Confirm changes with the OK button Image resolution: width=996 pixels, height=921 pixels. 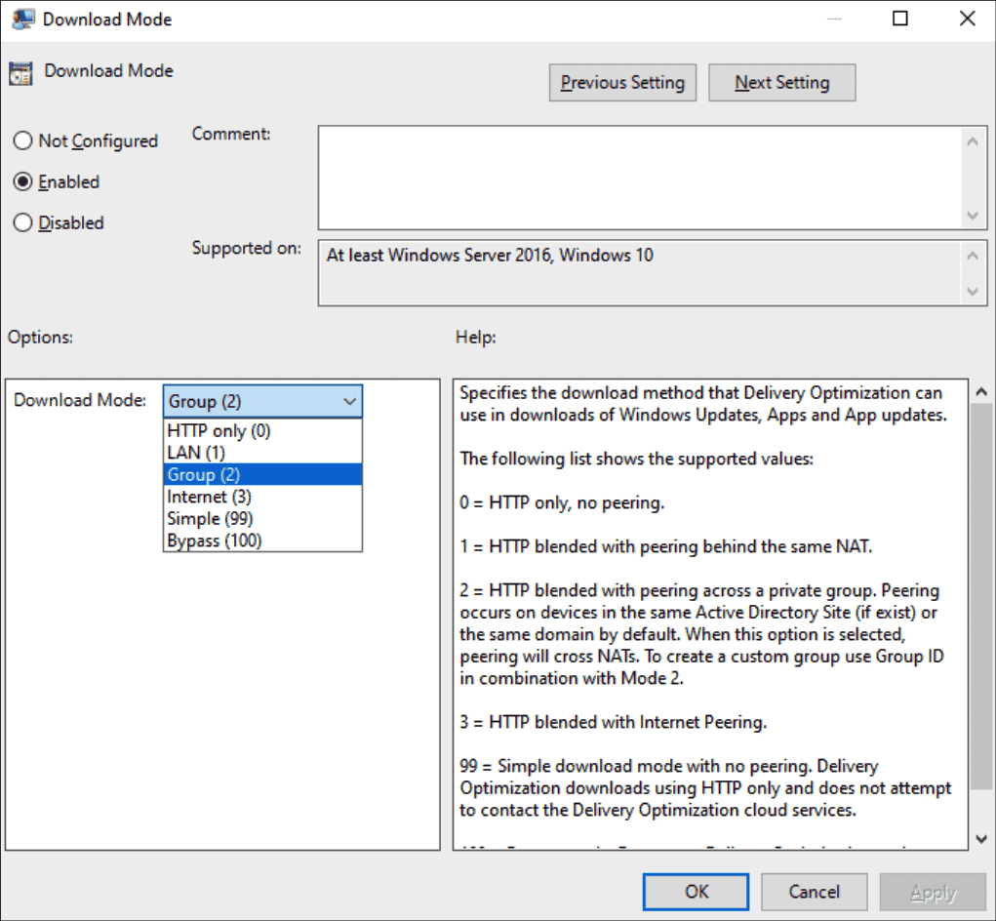coord(696,891)
